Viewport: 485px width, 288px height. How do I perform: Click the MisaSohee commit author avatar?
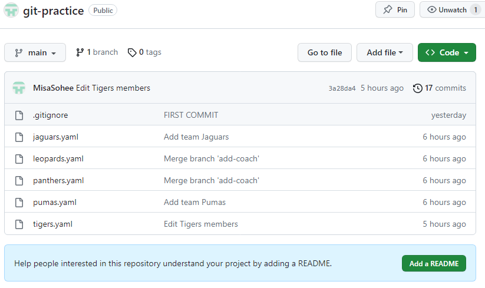click(19, 88)
